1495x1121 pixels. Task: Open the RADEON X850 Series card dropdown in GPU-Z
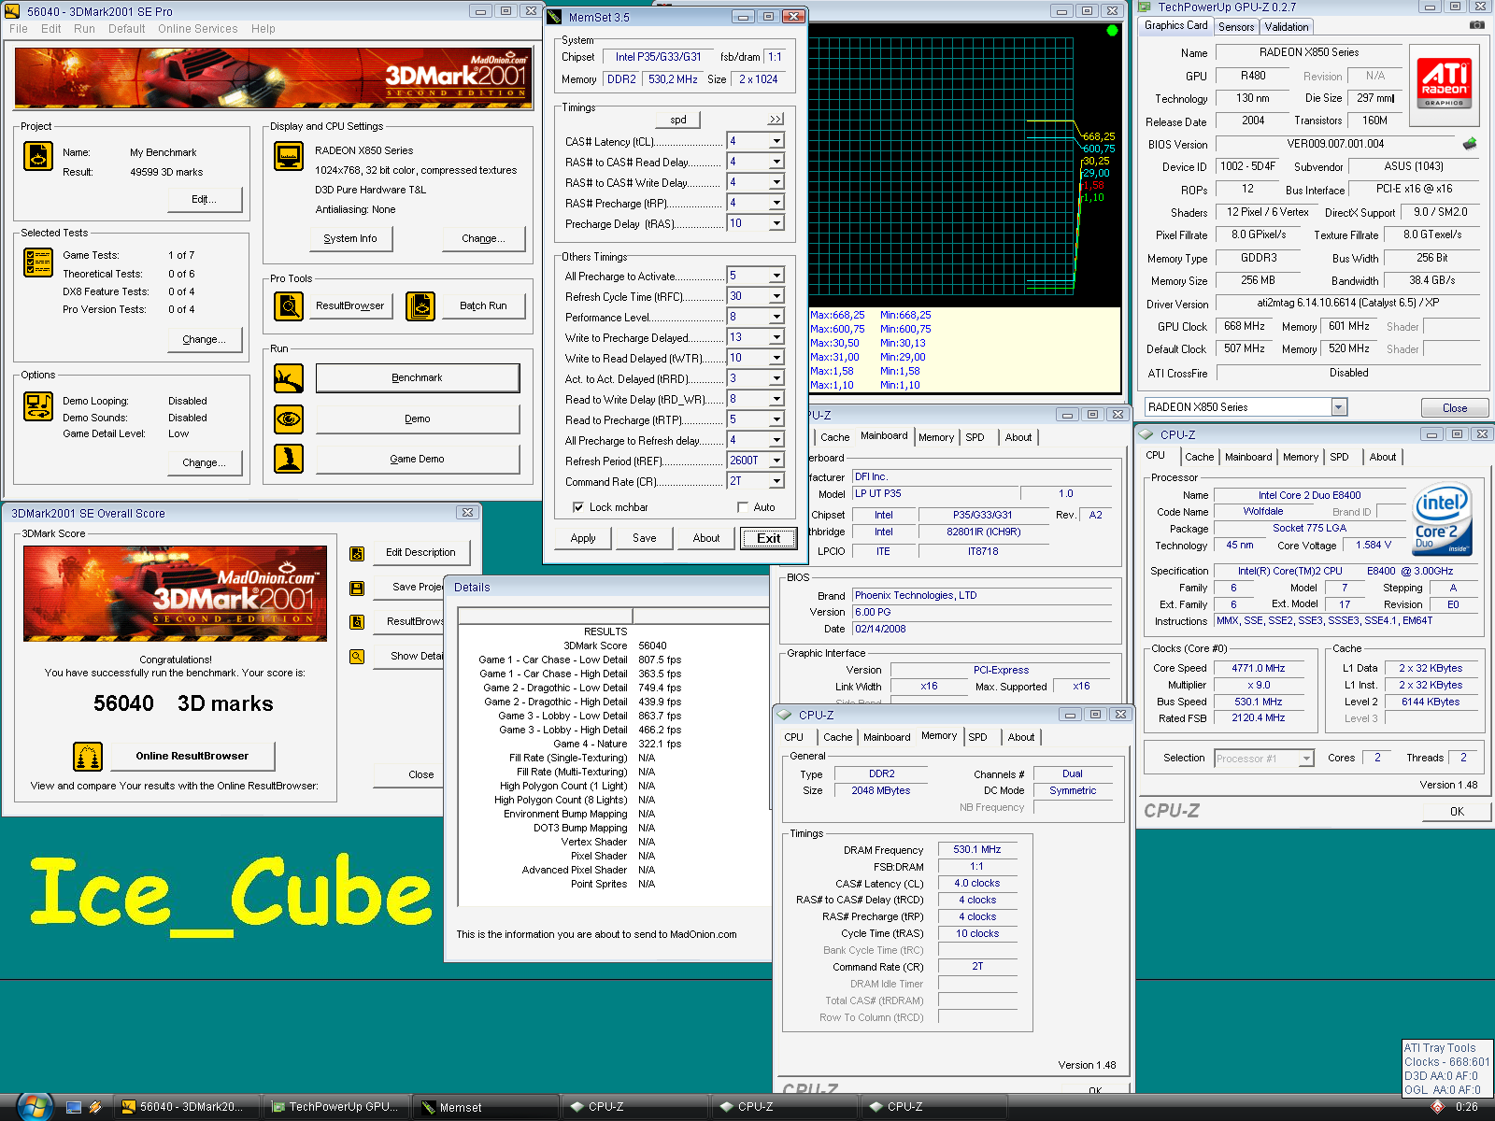(1339, 407)
